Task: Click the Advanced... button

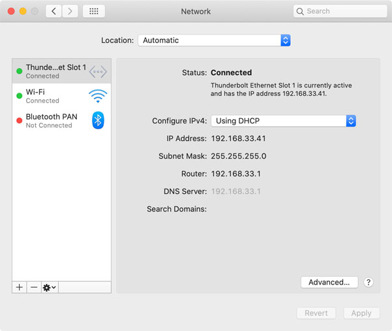Action: tap(329, 282)
